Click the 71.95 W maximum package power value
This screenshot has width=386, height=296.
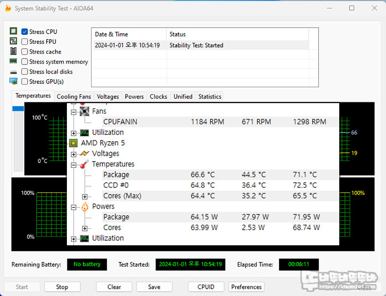click(x=306, y=217)
